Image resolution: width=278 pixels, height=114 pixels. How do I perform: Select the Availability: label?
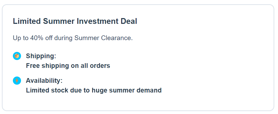(44, 81)
